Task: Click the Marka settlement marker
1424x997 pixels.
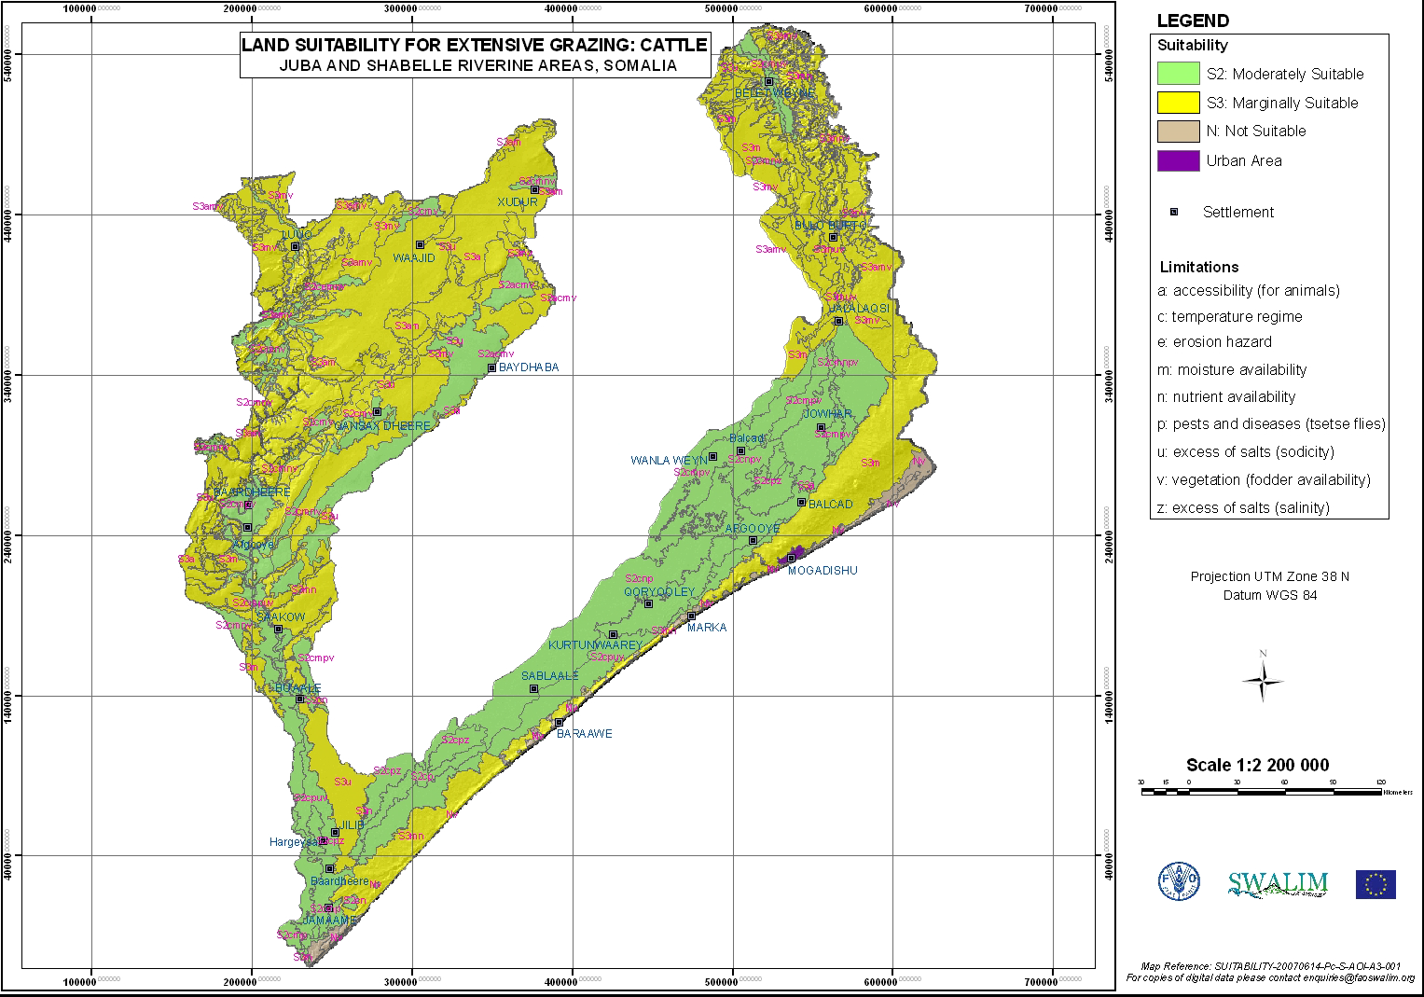Action: click(x=691, y=616)
